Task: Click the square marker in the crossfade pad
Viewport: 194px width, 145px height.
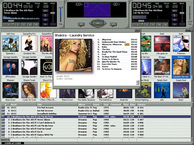Action: click(x=86, y=5)
